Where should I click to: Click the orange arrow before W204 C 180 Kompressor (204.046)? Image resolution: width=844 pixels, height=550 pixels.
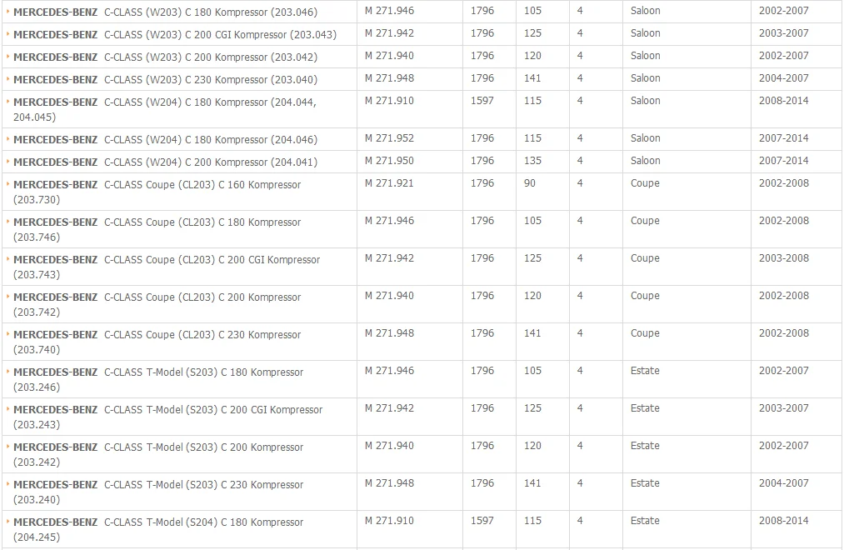8,139
